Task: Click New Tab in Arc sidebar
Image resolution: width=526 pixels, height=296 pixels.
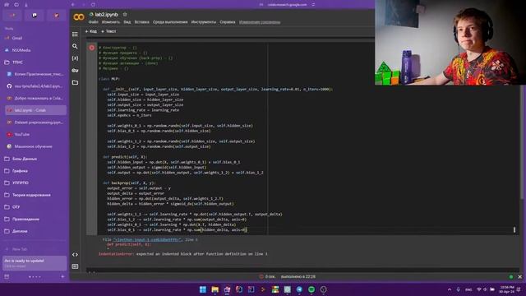Action: [x=35, y=249]
